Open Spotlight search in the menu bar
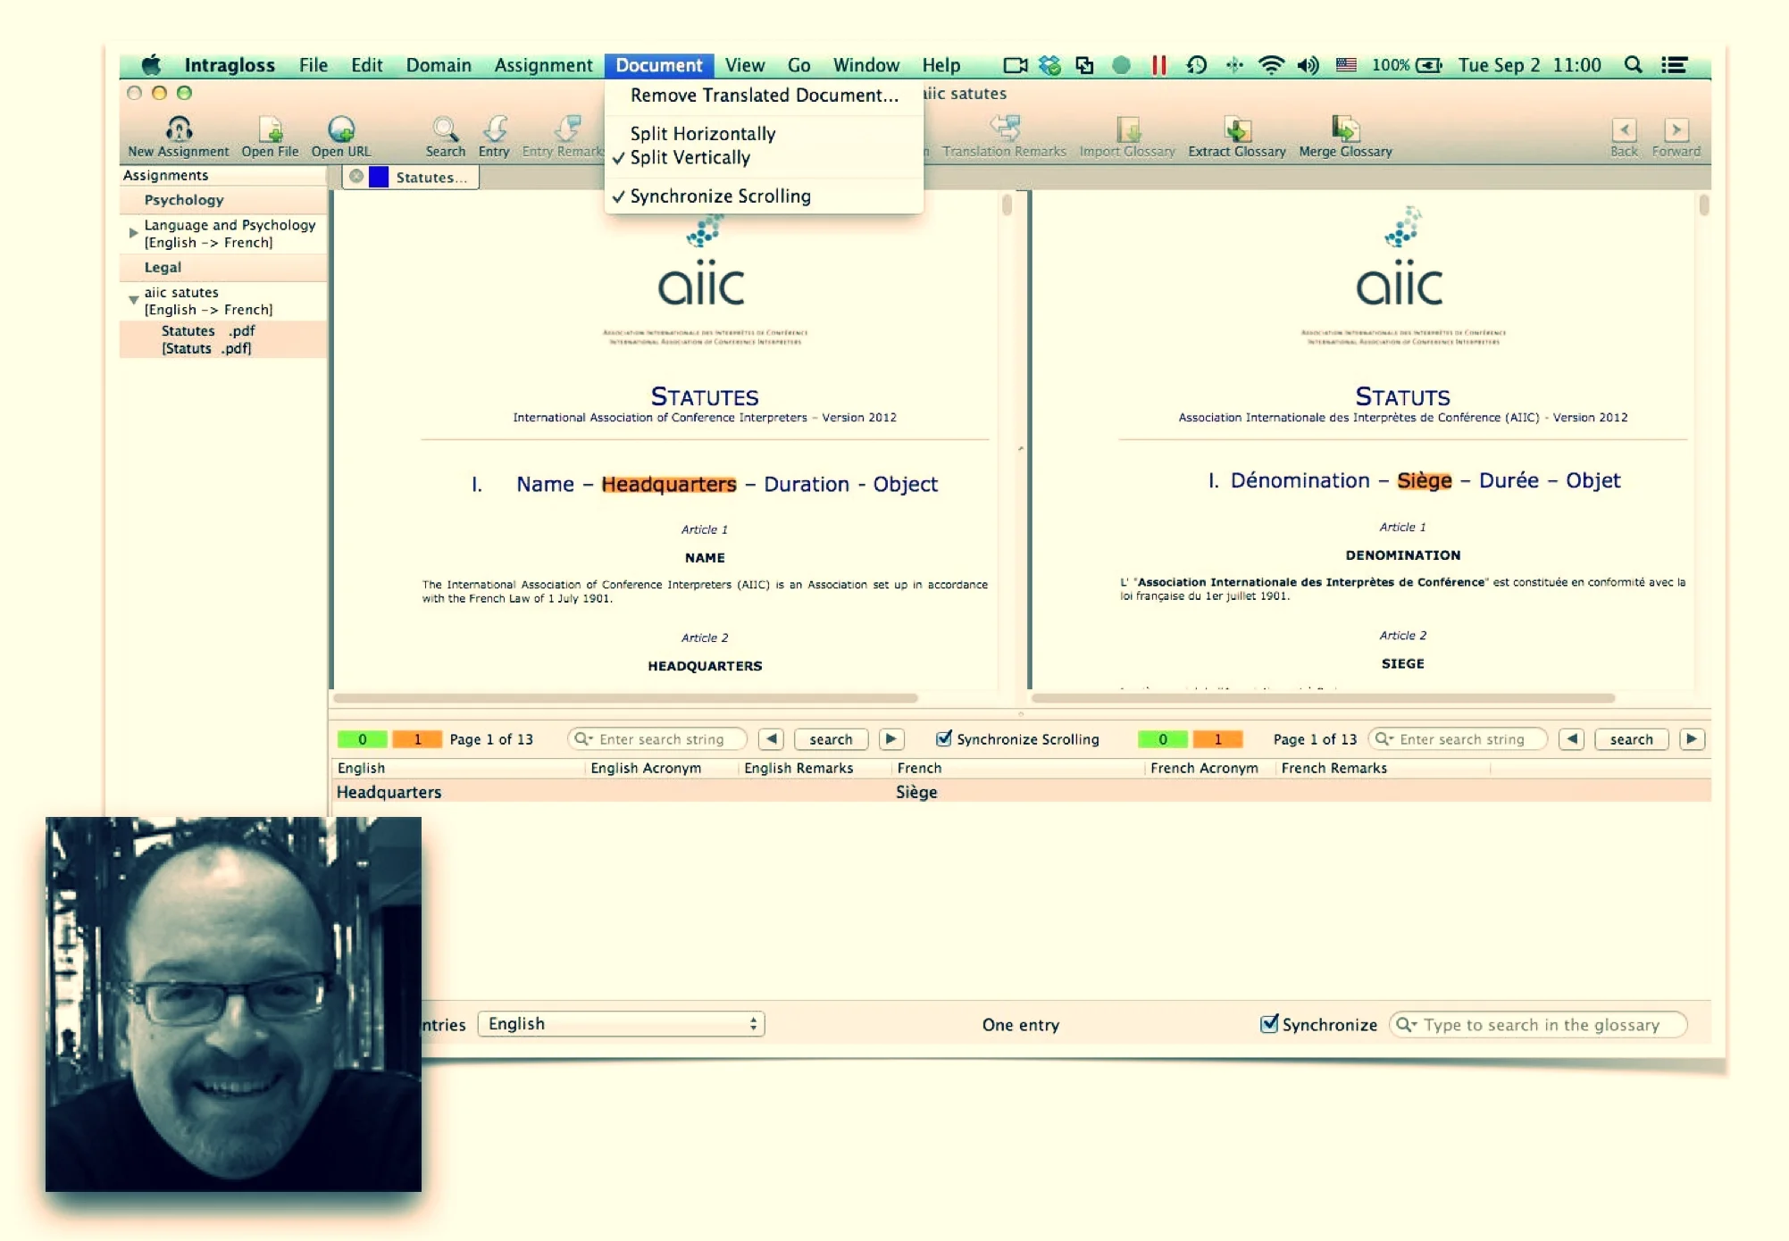 coord(1633,65)
